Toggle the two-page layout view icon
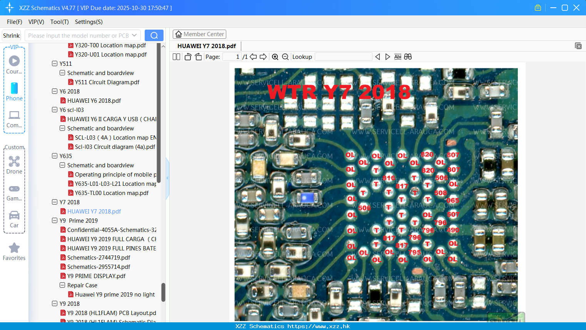Screen dimensions: 586x330 coord(176,57)
